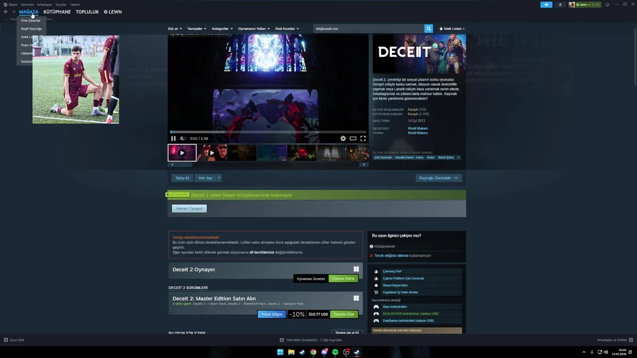Screen dimensions: 637x358
Task: Click the Hayatta Kalma - Korku tag
Action: (x=410, y=158)
